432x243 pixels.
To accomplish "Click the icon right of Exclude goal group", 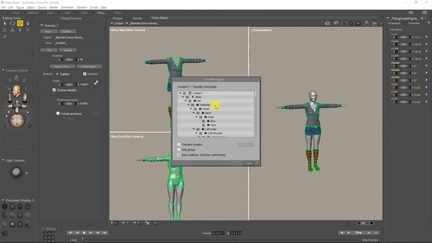I will pyautogui.click(x=96, y=113).
